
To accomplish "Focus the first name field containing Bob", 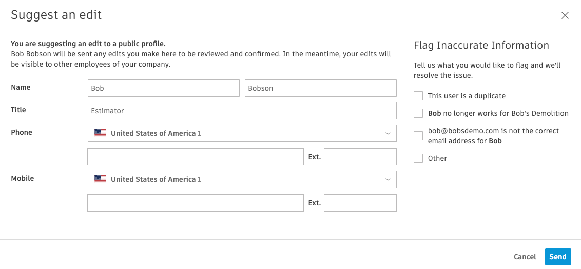I will [x=163, y=88].
